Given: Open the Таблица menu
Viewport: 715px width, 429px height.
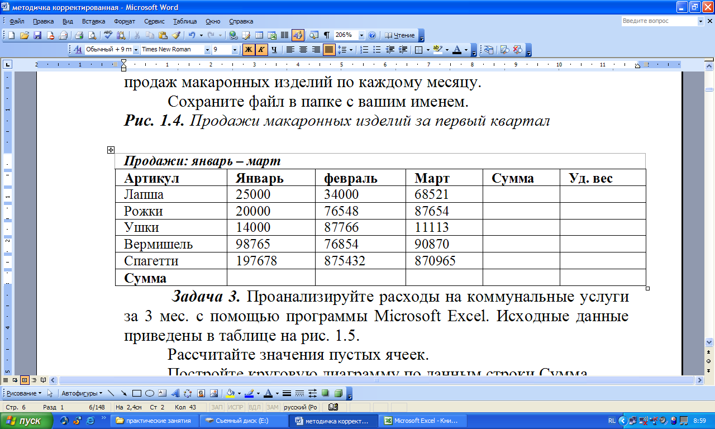Looking at the screenshot, I should pyautogui.click(x=185, y=21).
